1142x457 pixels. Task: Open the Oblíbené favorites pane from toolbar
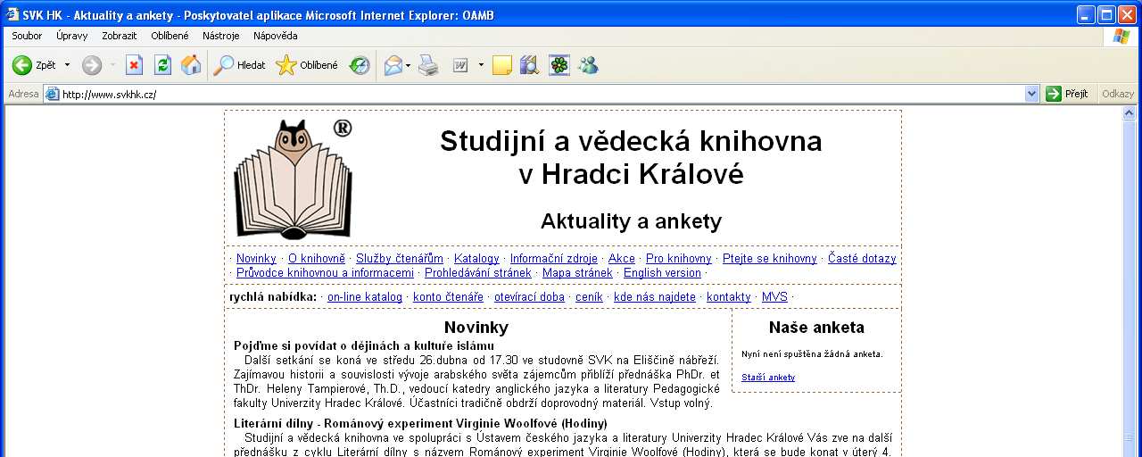pyautogui.click(x=308, y=65)
